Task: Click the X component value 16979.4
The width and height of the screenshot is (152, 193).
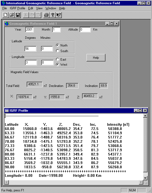Action: [x=24, y=97]
